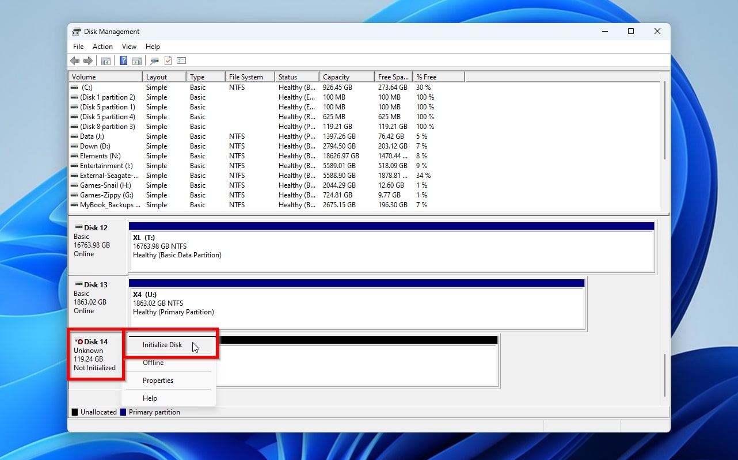Sort by the Status column header
The height and width of the screenshot is (460, 738).
[x=297, y=77]
